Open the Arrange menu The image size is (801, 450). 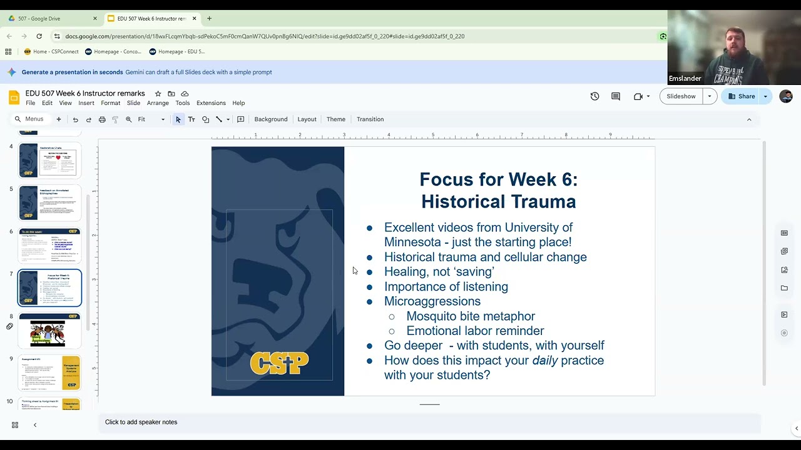[x=158, y=103]
